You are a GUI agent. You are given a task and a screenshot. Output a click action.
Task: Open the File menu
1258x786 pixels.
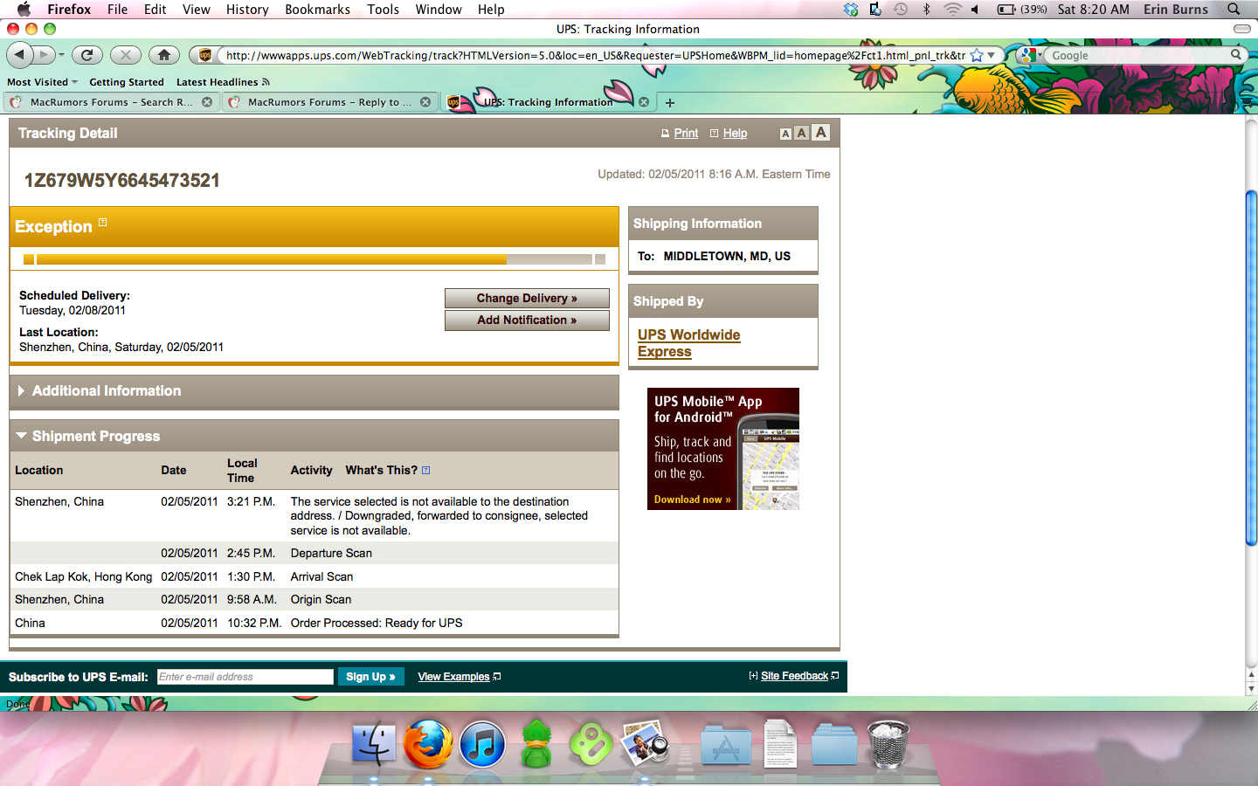click(117, 9)
